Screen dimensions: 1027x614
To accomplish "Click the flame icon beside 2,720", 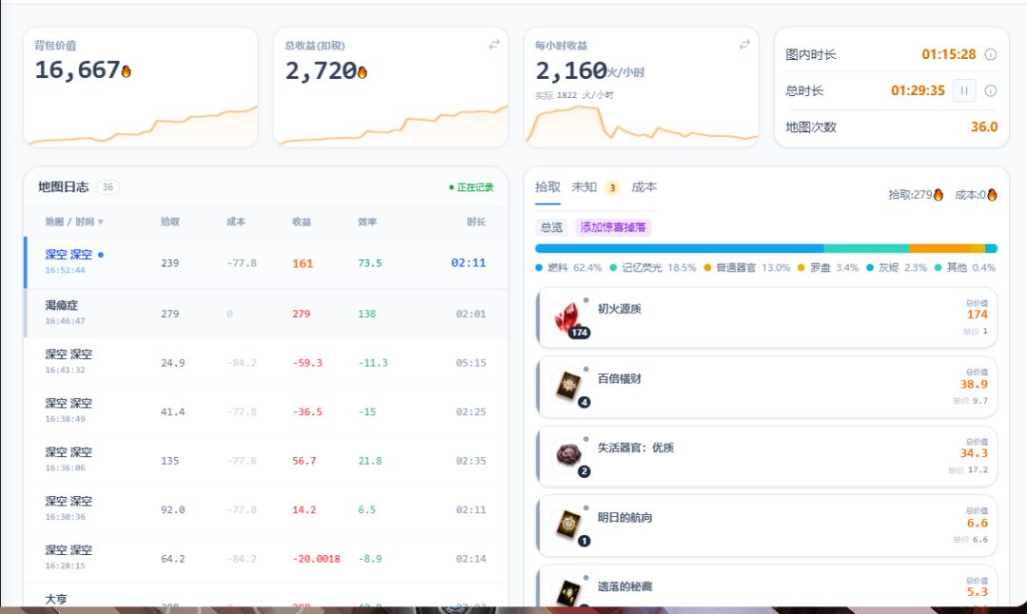I will [x=362, y=71].
